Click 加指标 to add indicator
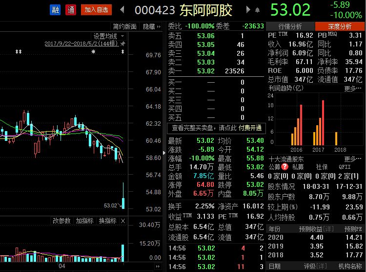Viewport: 366px width, 272px height. point(84,221)
